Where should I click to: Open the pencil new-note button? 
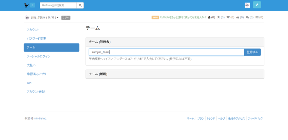click(x=257, y=5)
